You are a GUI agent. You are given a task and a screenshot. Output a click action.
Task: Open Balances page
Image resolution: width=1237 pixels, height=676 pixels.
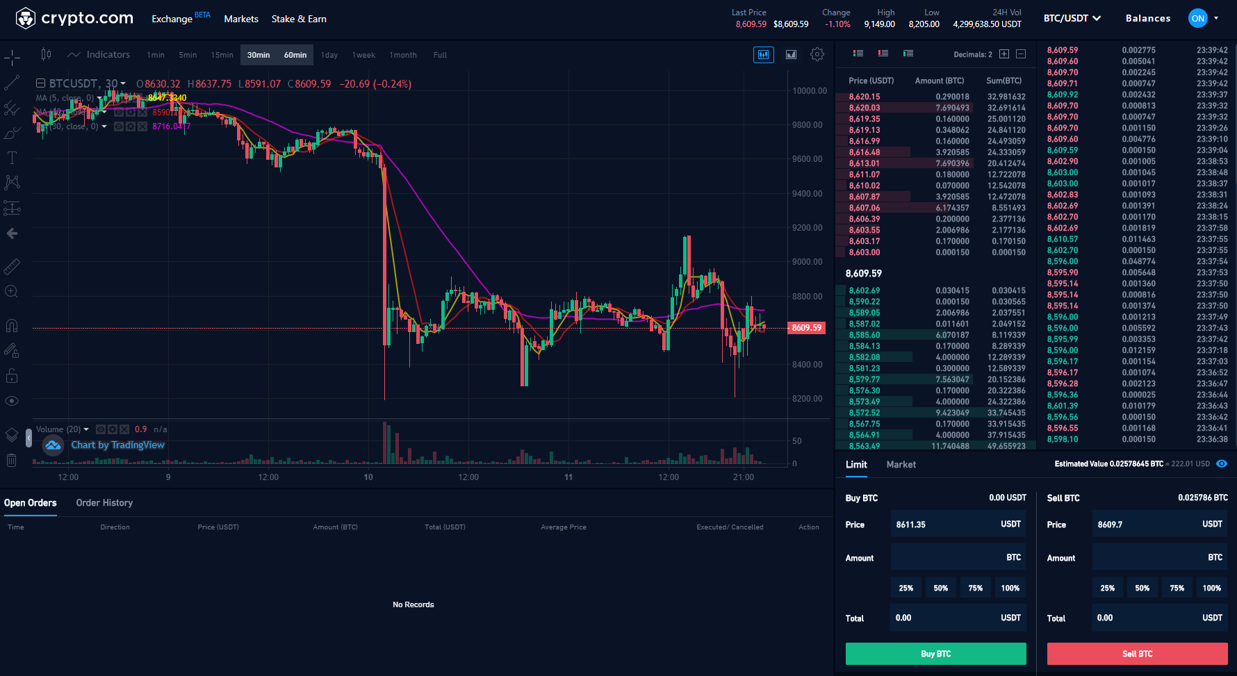tap(1148, 19)
